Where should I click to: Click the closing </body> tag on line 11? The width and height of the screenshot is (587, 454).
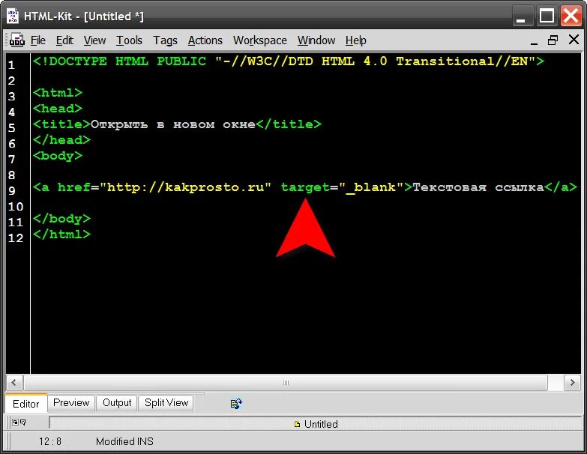[61, 219]
